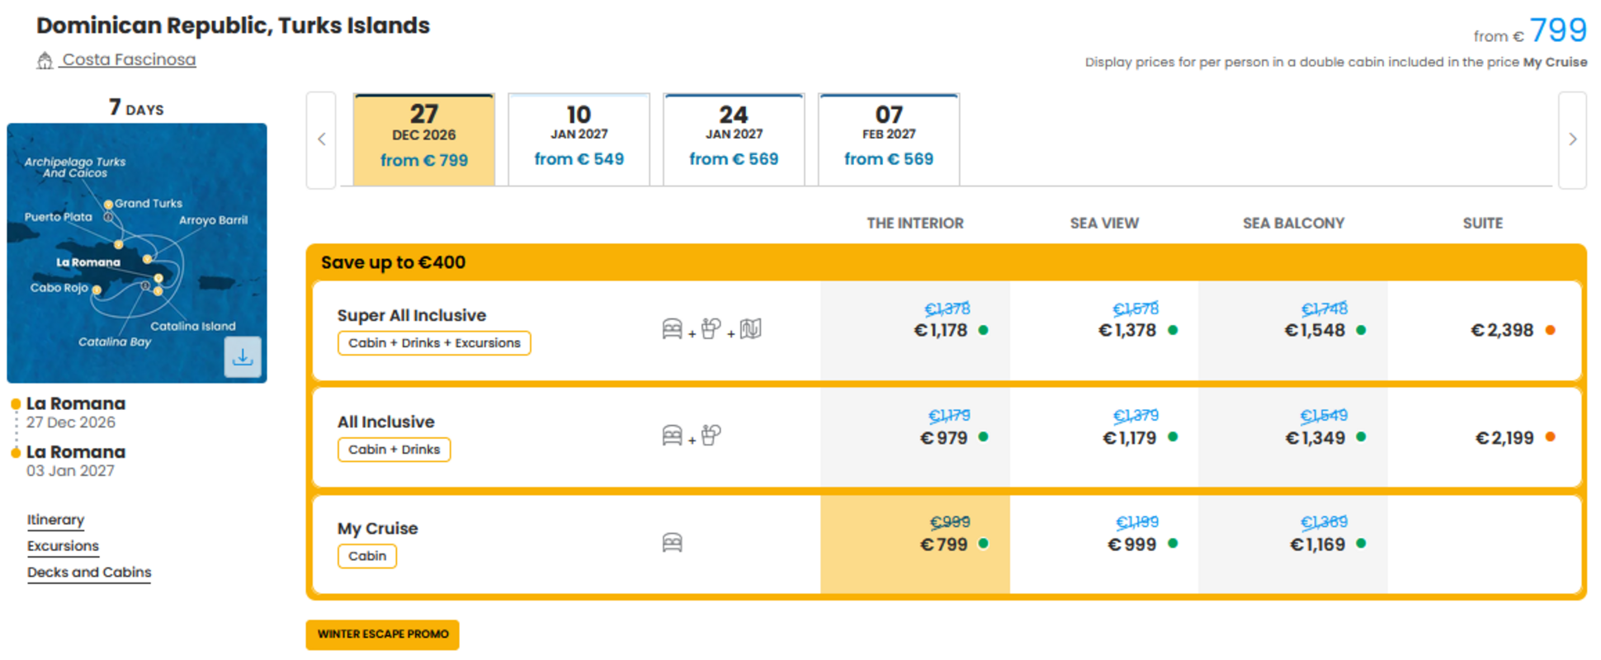Open the Decks and Cabins link
The width and height of the screenshot is (1601, 660).
click(x=89, y=573)
